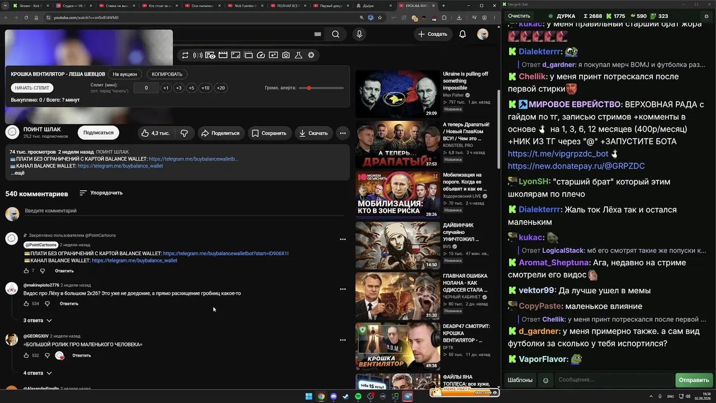The image size is (716, 403).
Task: Click the Поделиться share button
Action: [220, 133]
